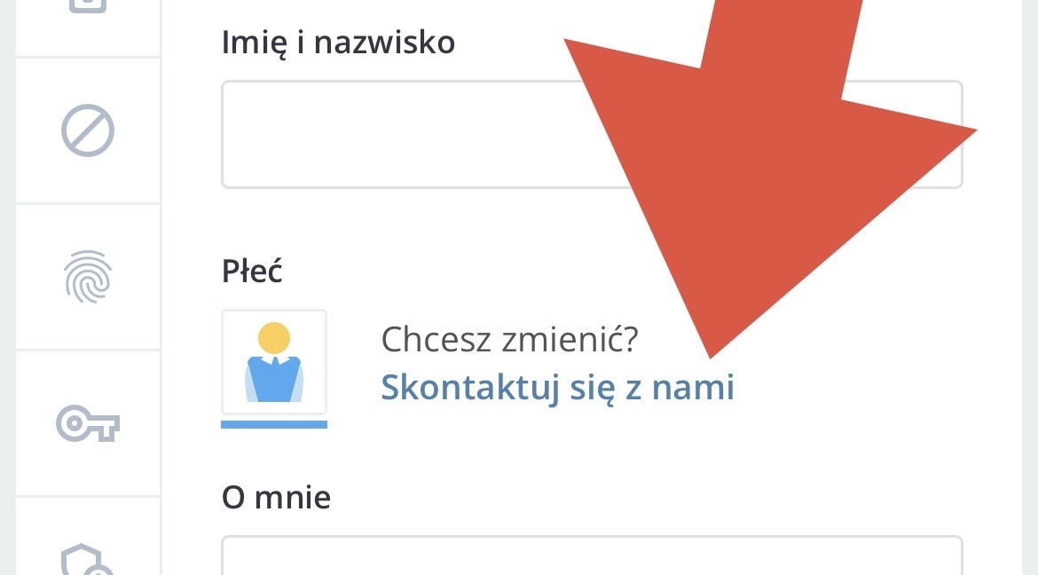Click the O mnie field label

[276, 497]
